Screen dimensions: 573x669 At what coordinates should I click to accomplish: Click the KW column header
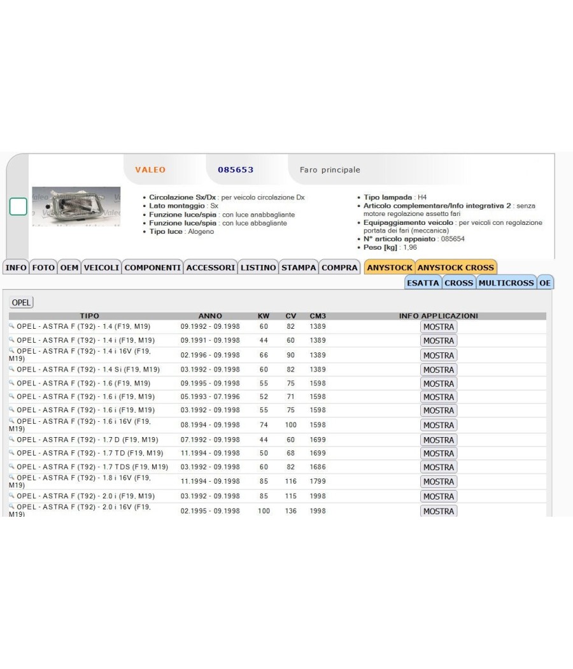pos(264,316)
